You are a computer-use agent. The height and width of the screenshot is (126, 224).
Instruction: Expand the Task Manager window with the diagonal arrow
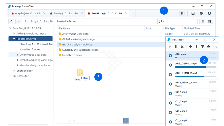coord(216,47)
